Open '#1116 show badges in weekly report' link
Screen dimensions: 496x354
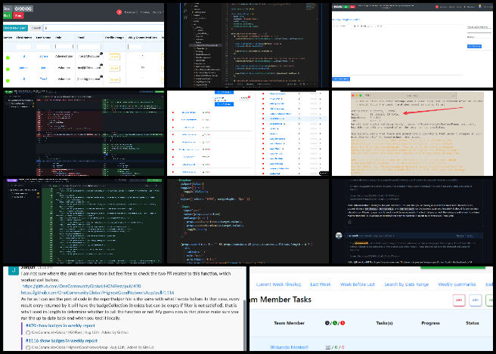(x=61, y=340)
